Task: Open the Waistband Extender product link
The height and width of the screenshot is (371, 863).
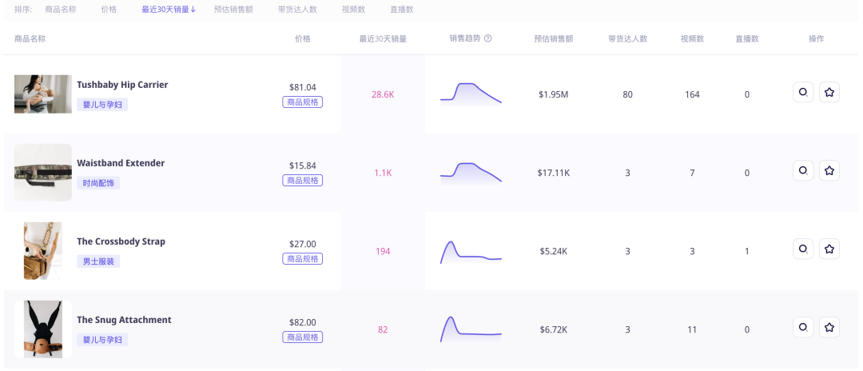Action: tap(121, 163)
